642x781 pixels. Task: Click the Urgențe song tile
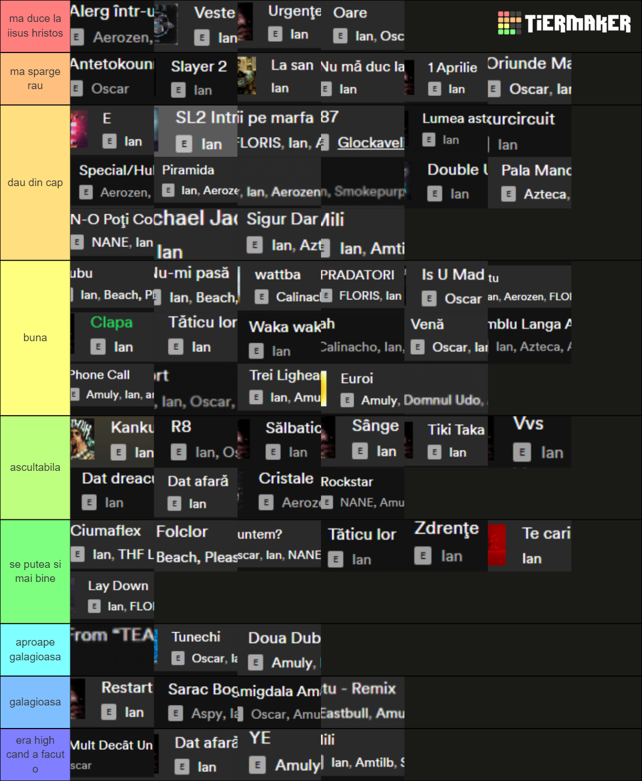tap(279, 26)
